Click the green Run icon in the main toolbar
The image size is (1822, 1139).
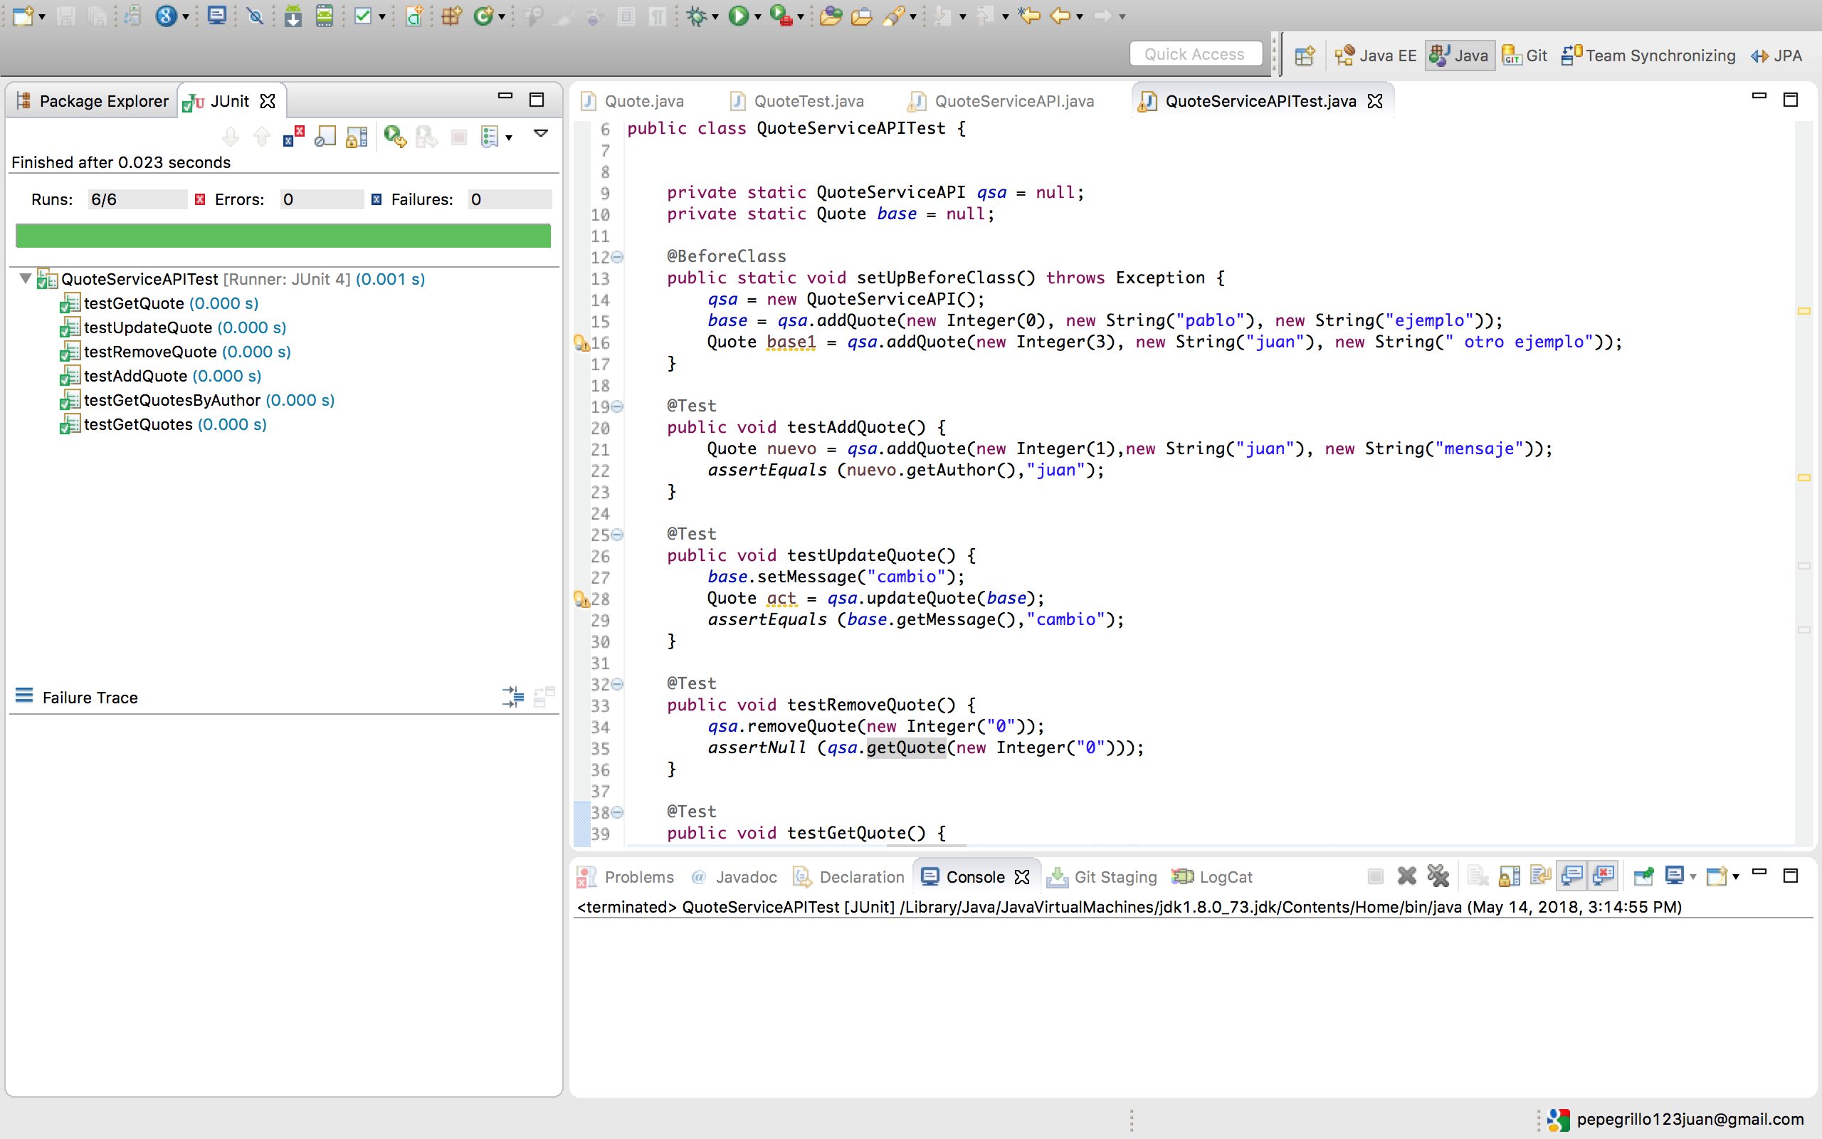(738, 15)
